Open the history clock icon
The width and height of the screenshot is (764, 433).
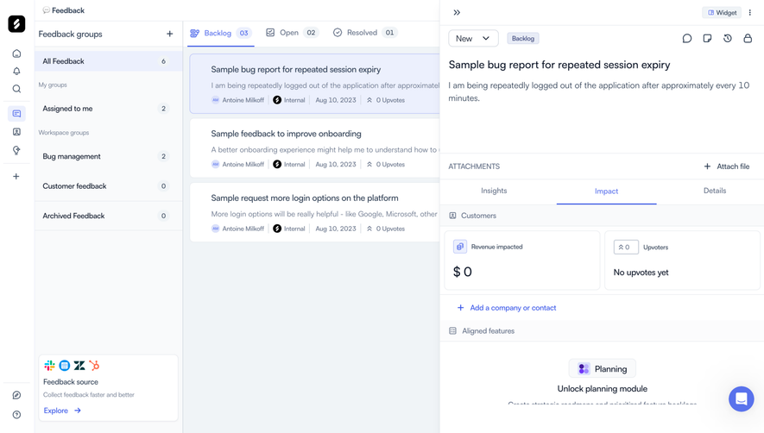(x=728, y=38)
